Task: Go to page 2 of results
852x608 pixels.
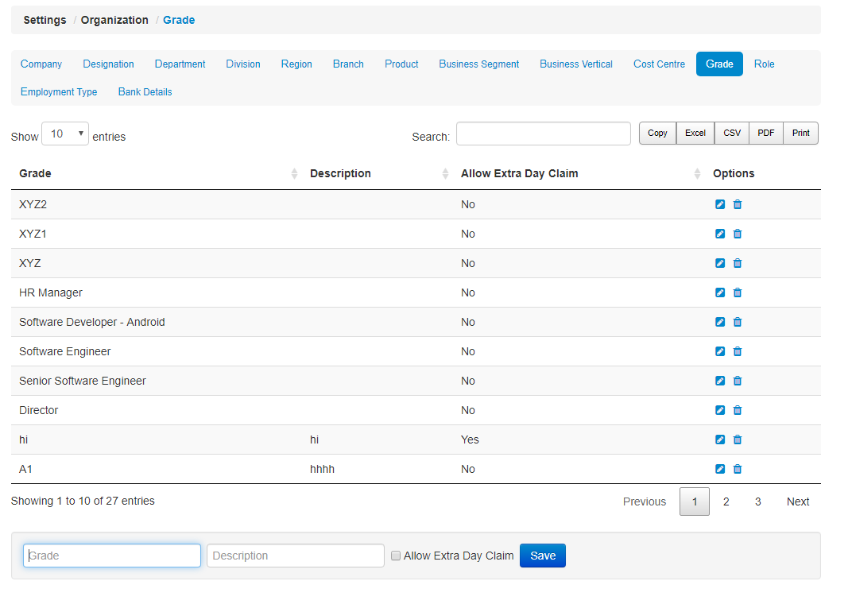Action: (726, 502)
